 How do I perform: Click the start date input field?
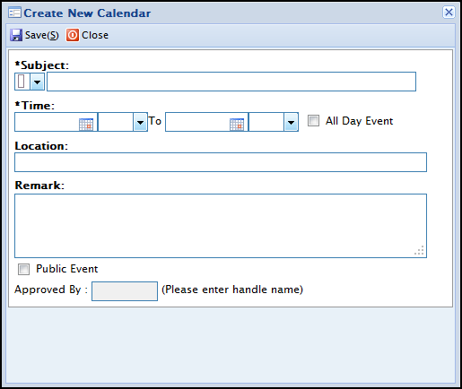pyautogui.click(x=47, y=122)
